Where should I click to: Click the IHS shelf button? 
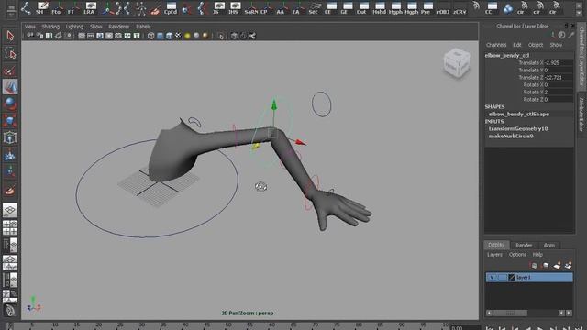(x=235, y=7)
